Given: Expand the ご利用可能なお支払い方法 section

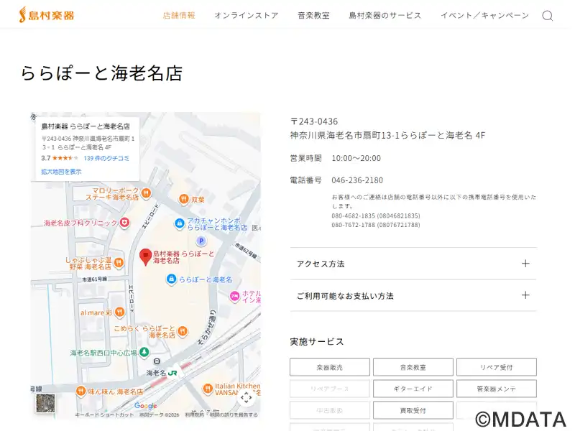Looking at the screenshot, I should point(413,295).
